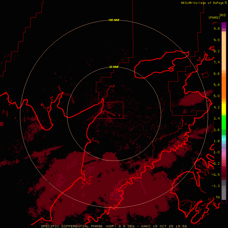Click the NEXLAB-College of DuPage credit text
228x228 pixels.
(203, 3)
